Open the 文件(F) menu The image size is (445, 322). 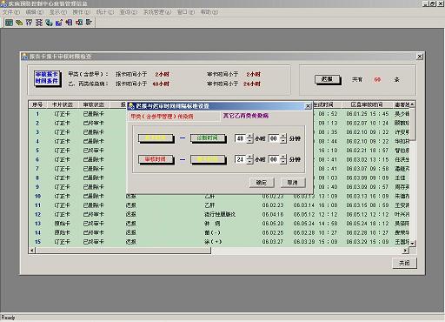pos(11,12)
